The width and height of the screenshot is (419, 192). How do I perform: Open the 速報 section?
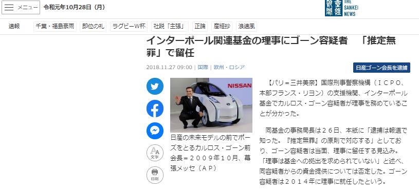point(14,26)
